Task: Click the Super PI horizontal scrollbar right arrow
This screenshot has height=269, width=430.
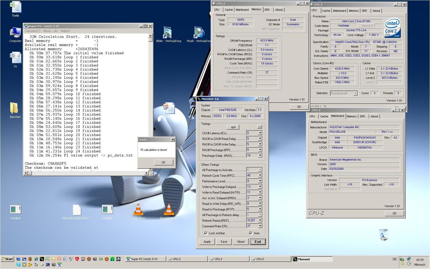Action: 146,173
